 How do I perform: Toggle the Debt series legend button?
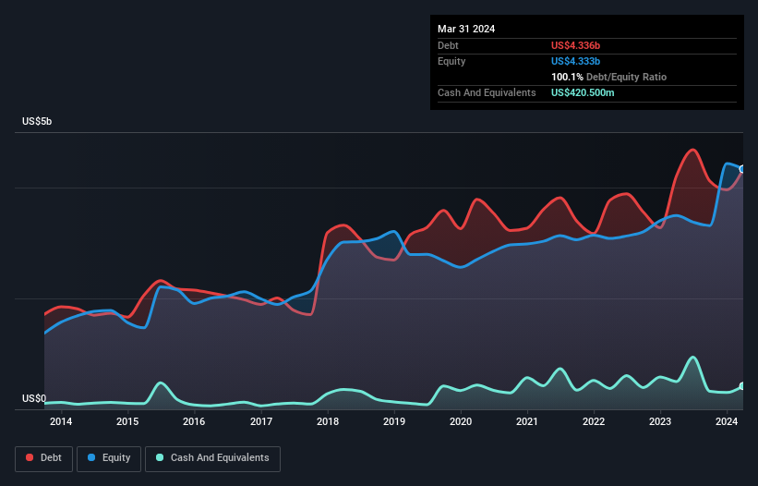tap(43, 458)
